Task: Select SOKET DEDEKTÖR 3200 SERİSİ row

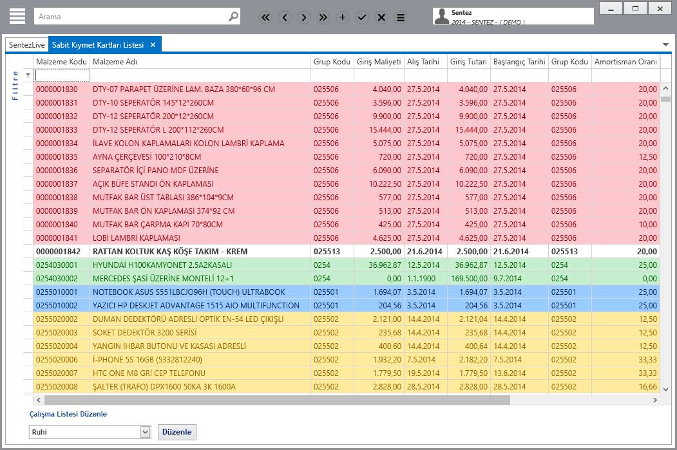Action: point(347,333)
